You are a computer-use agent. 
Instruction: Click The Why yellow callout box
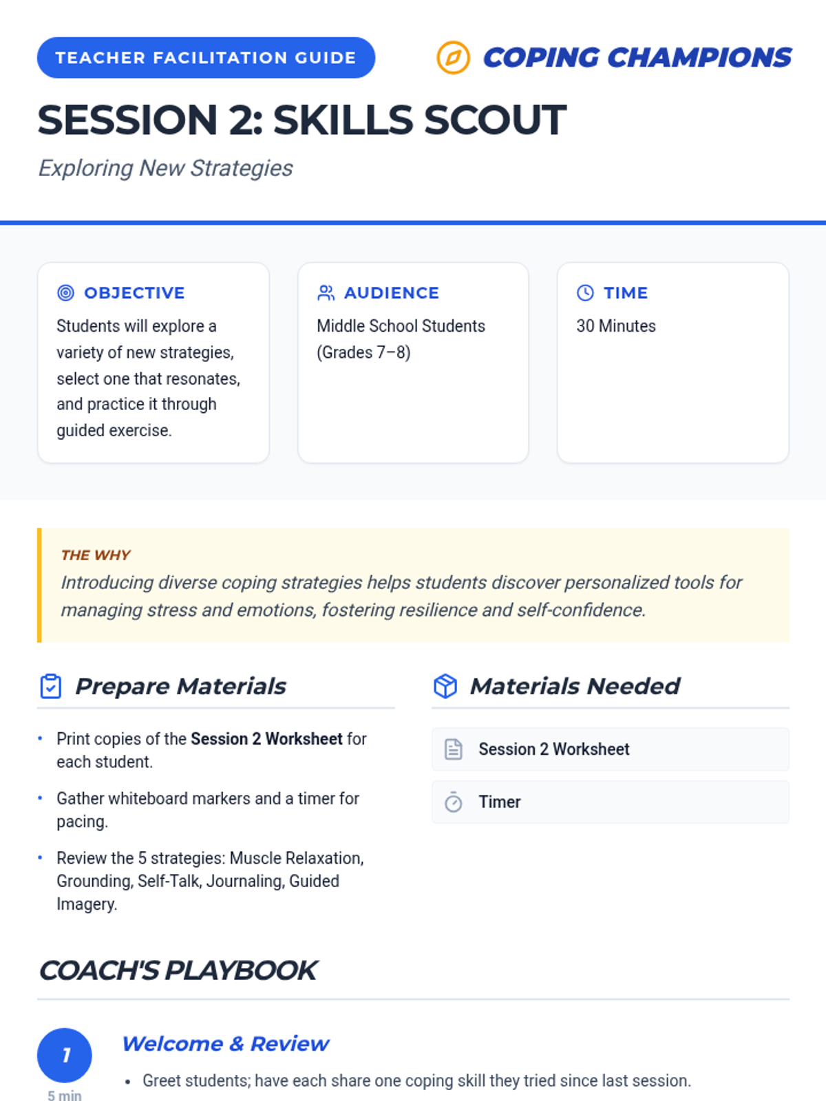point(413,585)
